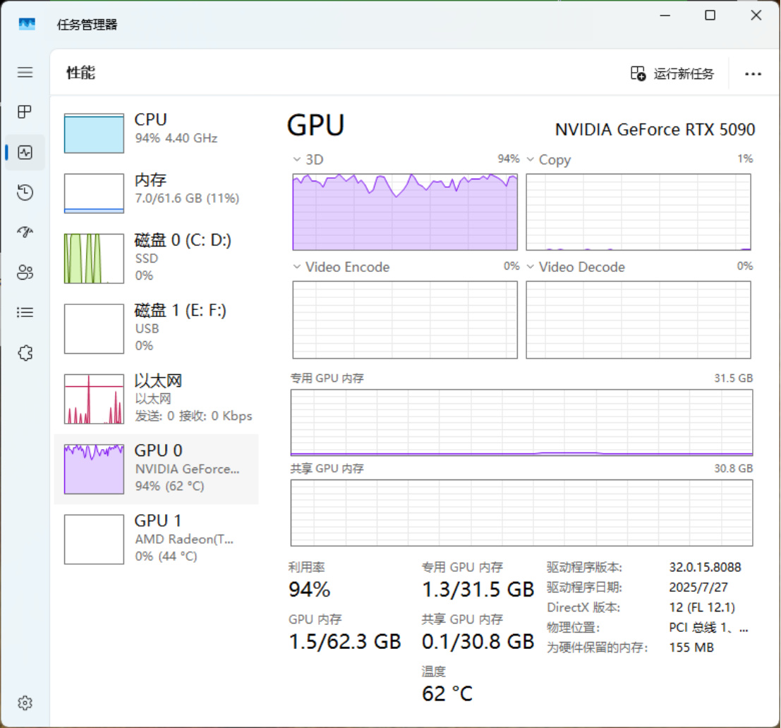
Task: Open the Startup apps page icon
Action: pos(25,232)
